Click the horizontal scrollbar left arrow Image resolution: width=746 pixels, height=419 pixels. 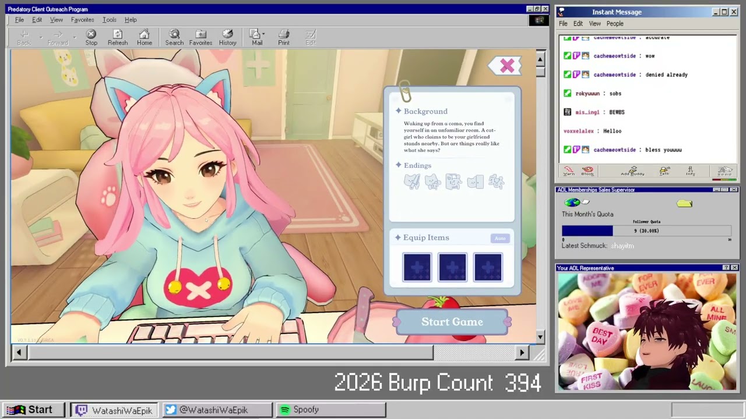[x=19, y=352]
